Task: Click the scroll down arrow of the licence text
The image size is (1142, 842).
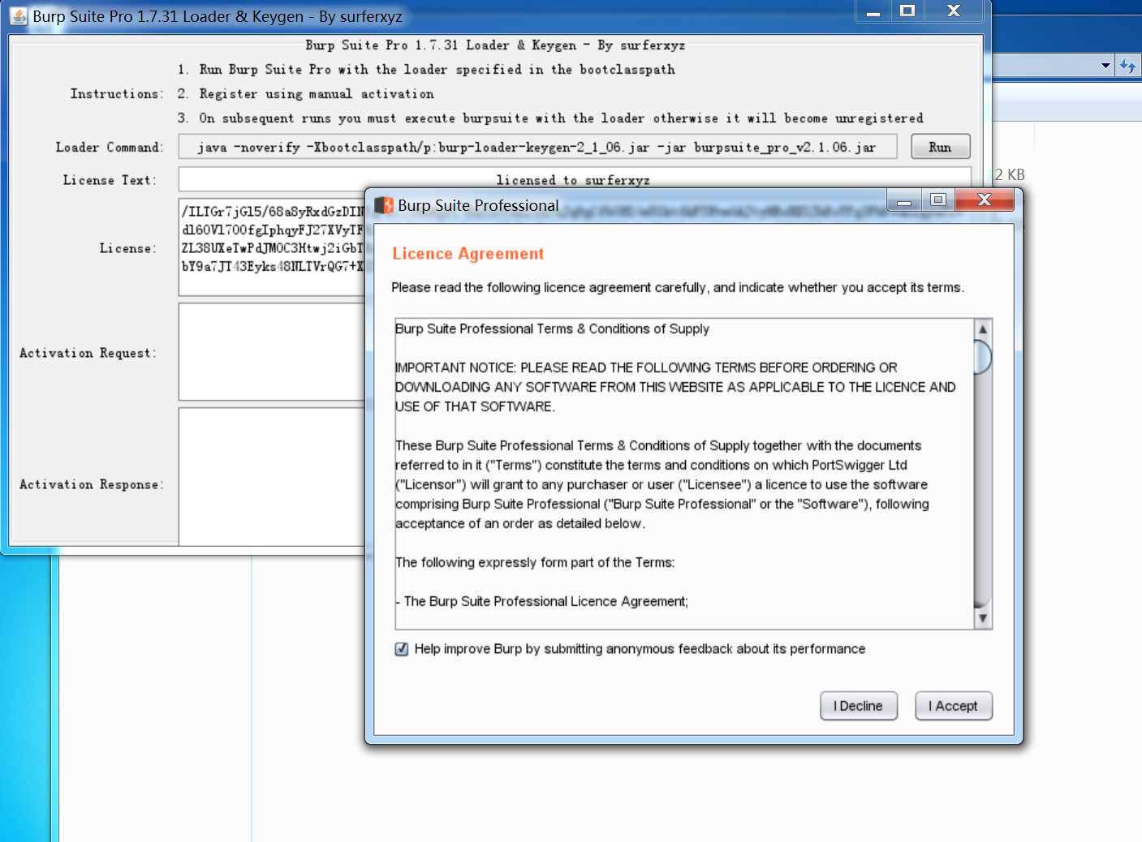Action: coord(983,619)
